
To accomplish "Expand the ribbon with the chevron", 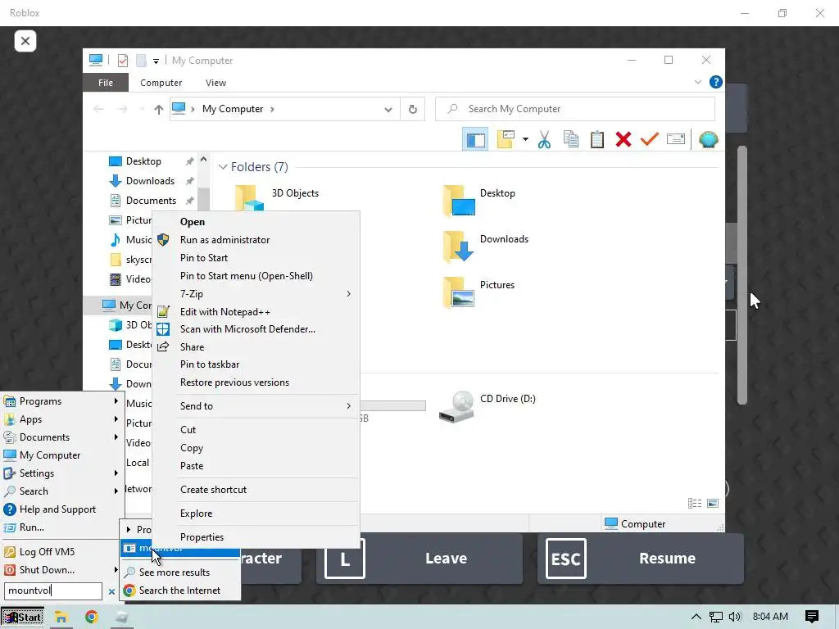I will pos(697,83).
